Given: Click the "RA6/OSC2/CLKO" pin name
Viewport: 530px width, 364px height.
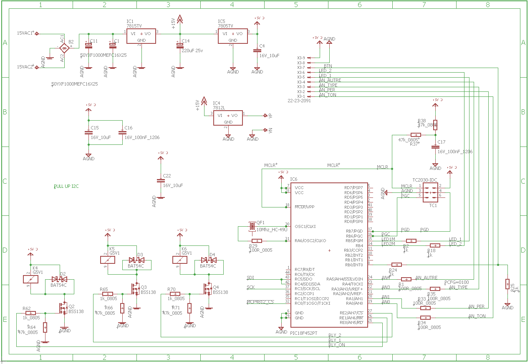Looking at the screenshot, I should 310,240.
